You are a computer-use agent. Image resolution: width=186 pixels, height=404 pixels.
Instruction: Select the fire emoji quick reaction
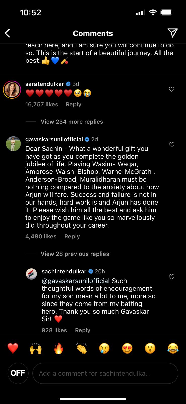58,348
